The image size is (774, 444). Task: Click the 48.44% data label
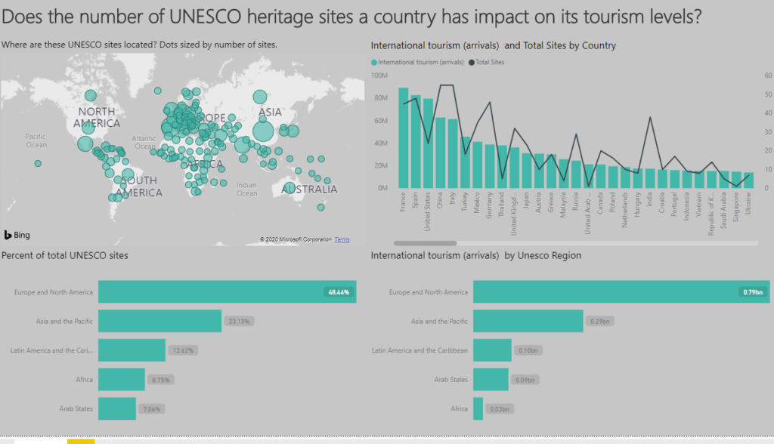point(339,292)
